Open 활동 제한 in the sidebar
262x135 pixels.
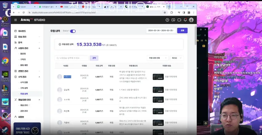(x=24, y=65)
